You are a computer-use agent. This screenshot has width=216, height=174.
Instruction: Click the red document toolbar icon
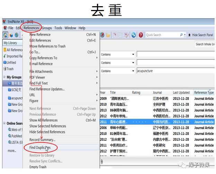click(x=115, y=35)
